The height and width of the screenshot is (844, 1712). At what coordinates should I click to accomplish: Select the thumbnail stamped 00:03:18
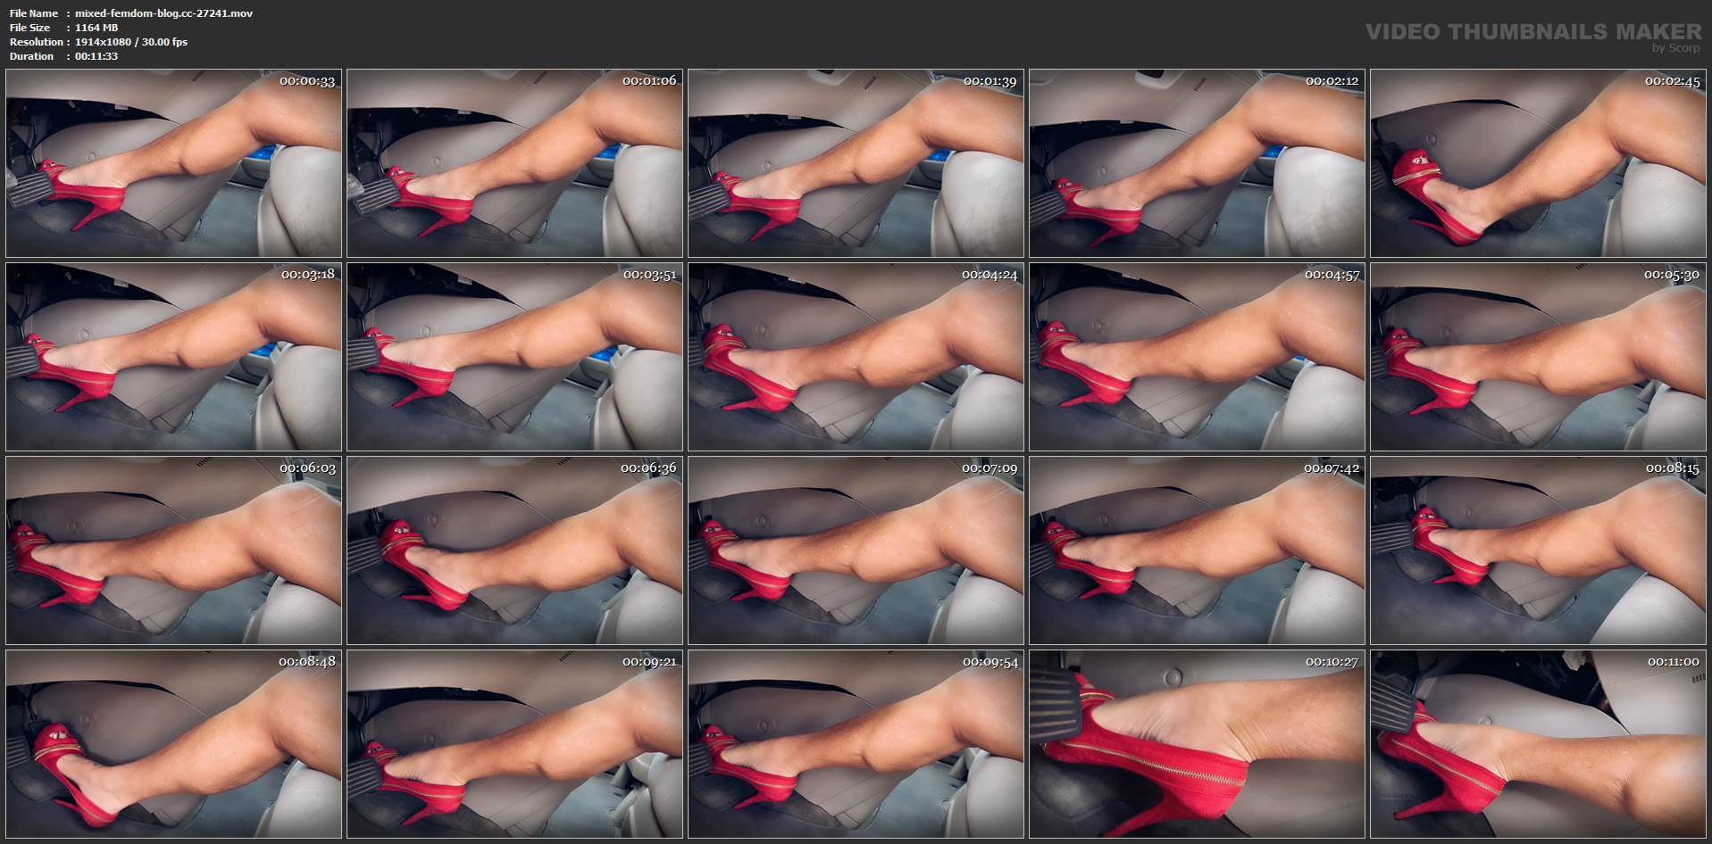[174, 357]
